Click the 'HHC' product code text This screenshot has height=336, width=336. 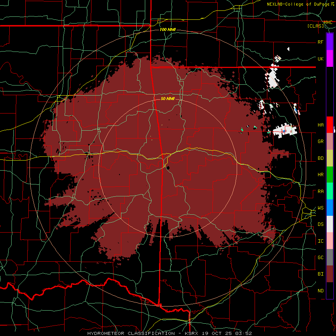pyautogui.click(x=328, y=22)
